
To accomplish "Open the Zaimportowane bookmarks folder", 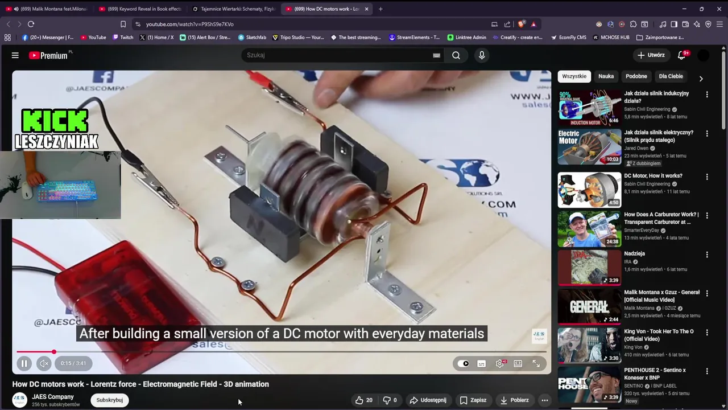I will tap(660, 38).
